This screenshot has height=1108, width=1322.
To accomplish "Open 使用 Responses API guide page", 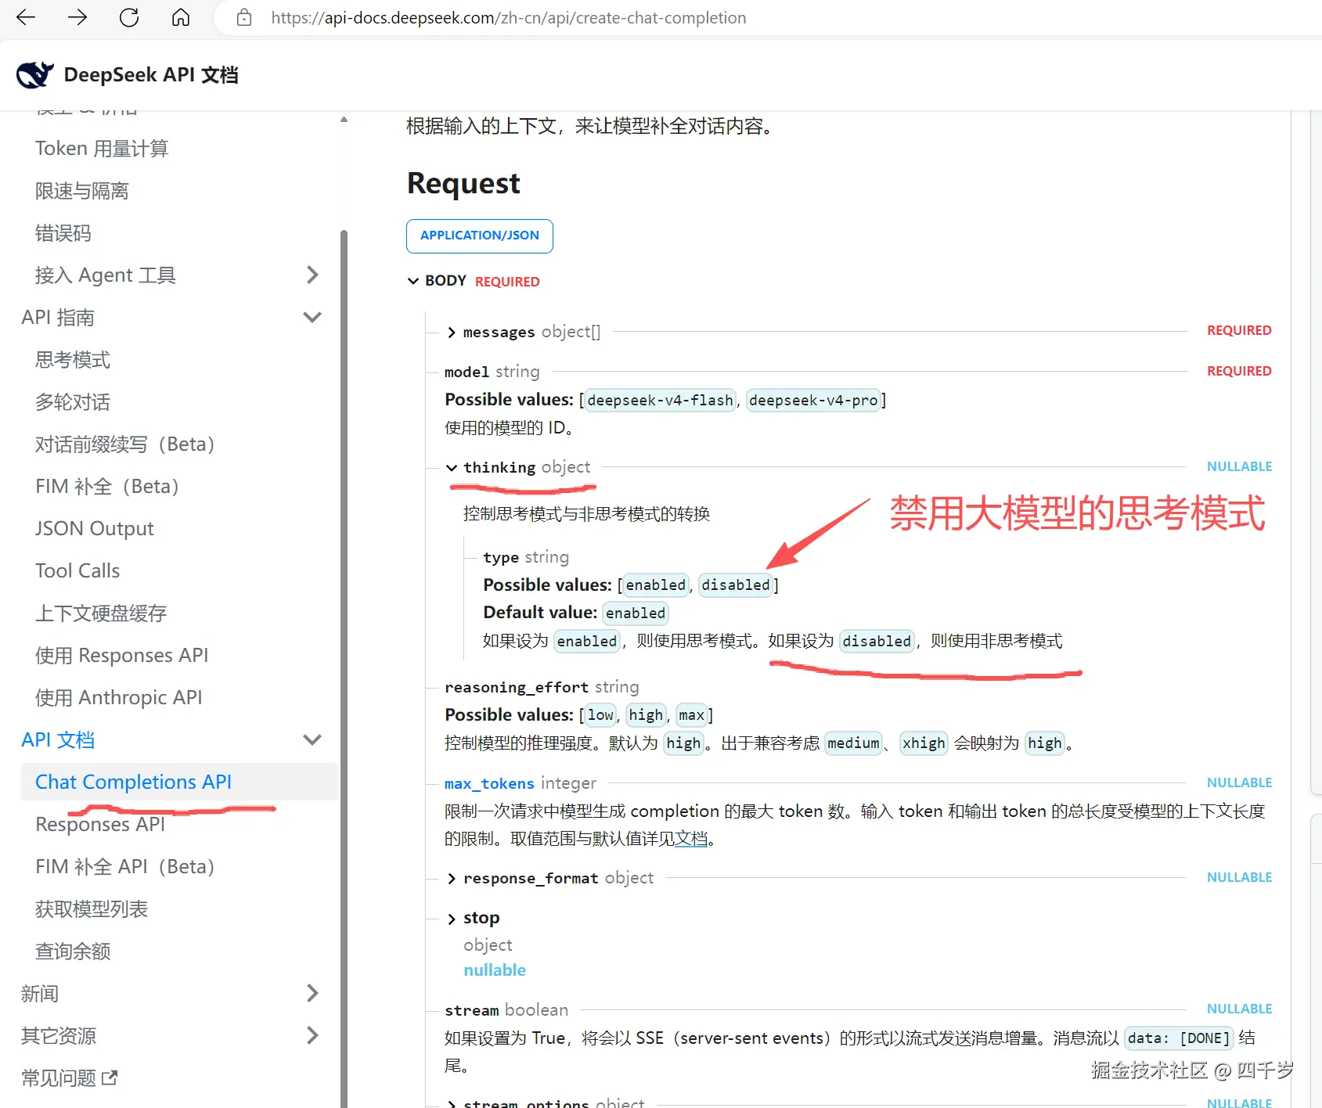I will tap(122, 655).
